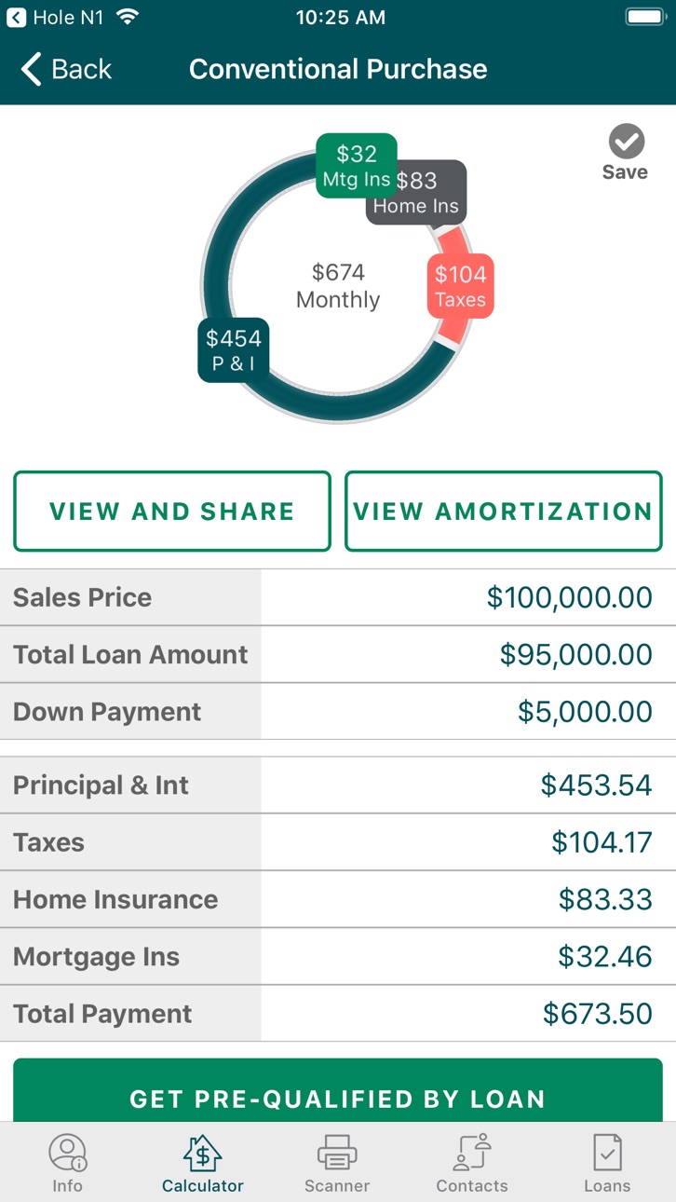Select the Home Insurance $83.33 row
This screenshot has width=676, height=1202.
pyautogui.click(x=338, y=899)
